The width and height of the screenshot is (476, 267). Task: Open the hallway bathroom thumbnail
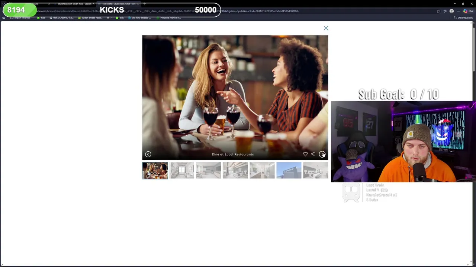tap(262, 171)
